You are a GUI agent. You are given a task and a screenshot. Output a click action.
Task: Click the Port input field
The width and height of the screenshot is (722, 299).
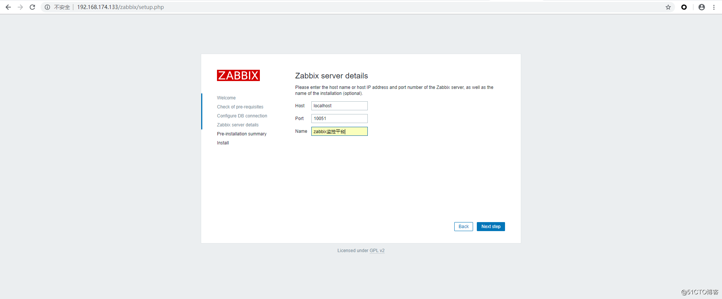point(339,119)
